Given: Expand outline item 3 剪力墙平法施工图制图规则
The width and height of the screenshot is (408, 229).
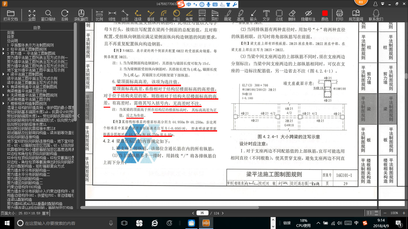Looking at the screenshot, I should [3, 53].
